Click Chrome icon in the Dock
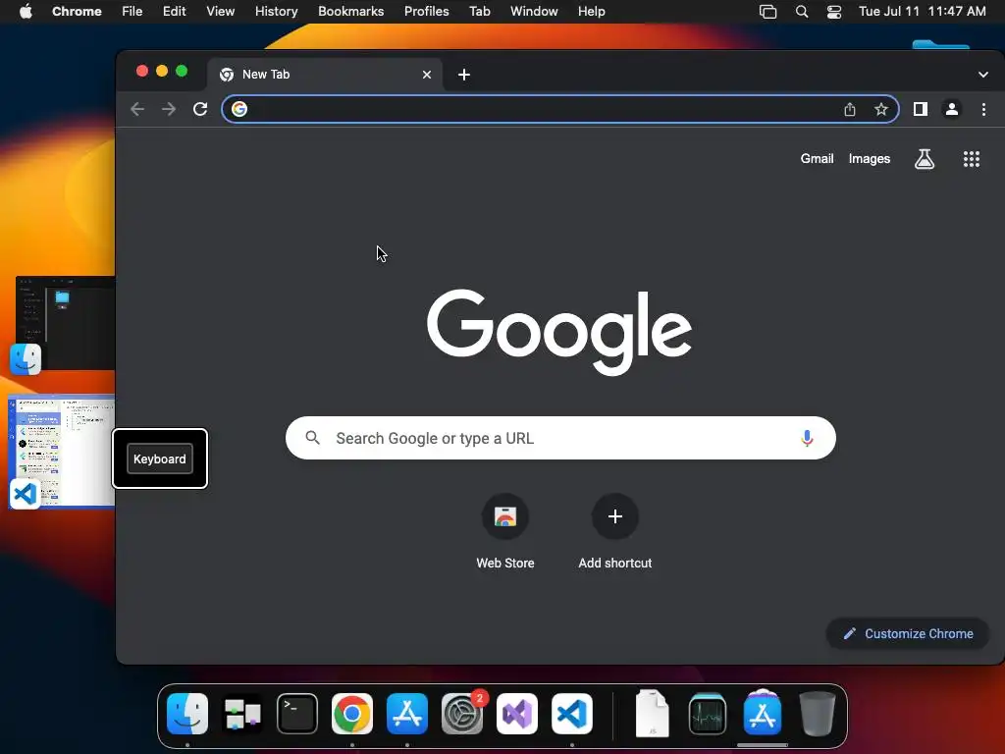The width and height of the screenshot is (1005, 754). 352,714
